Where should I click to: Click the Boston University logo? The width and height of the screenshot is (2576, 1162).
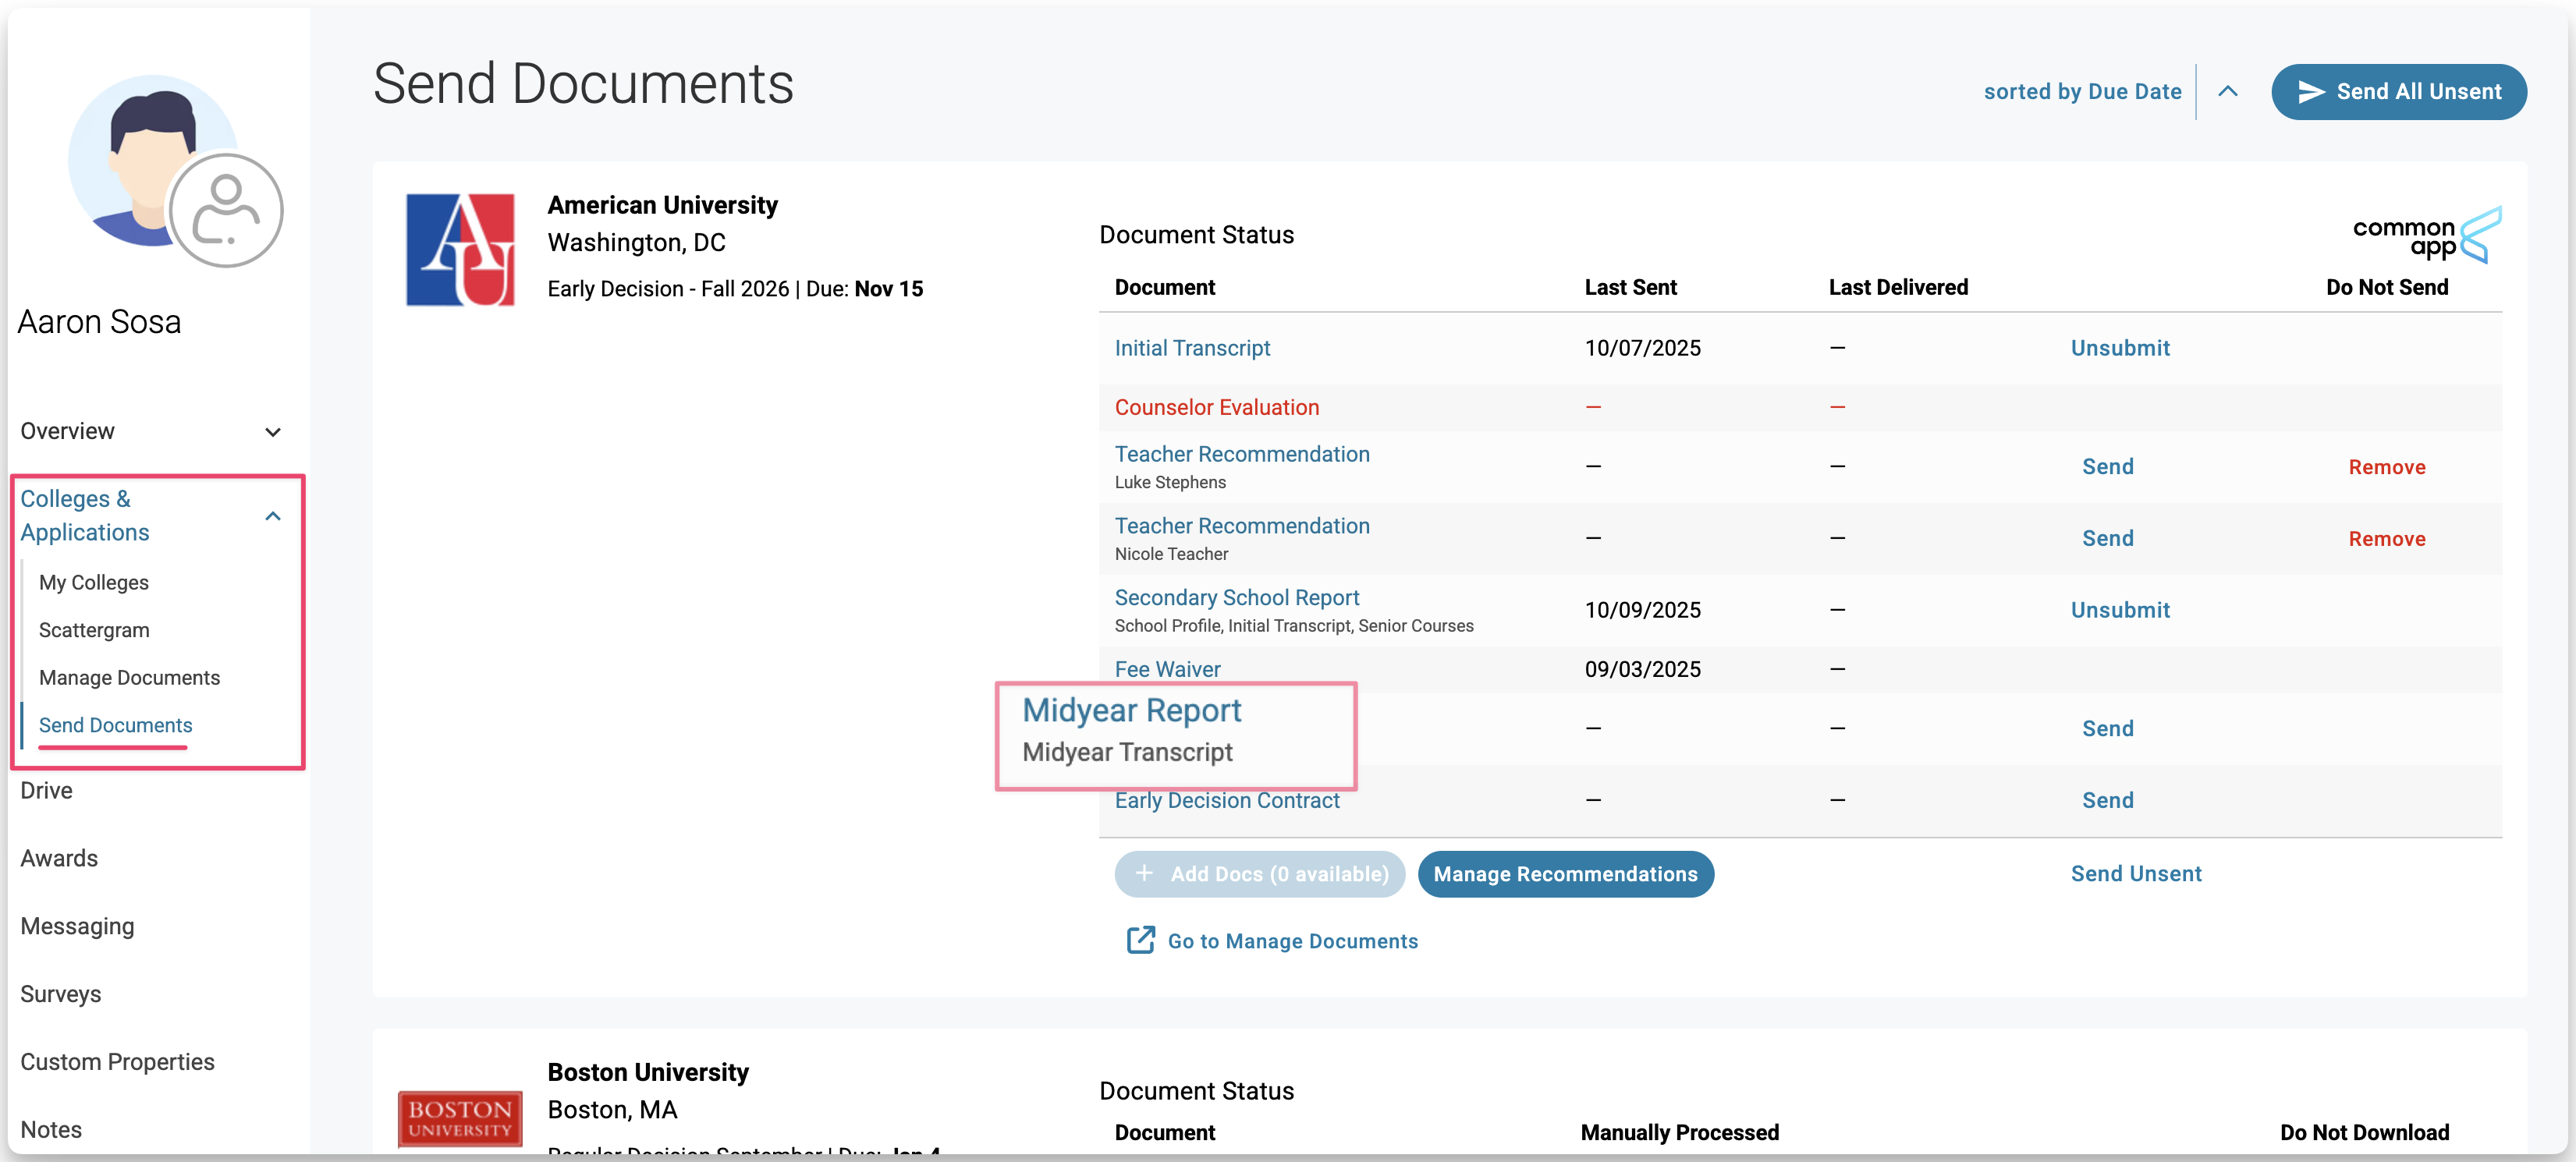pyautogui.click(x=460, y=1118)
